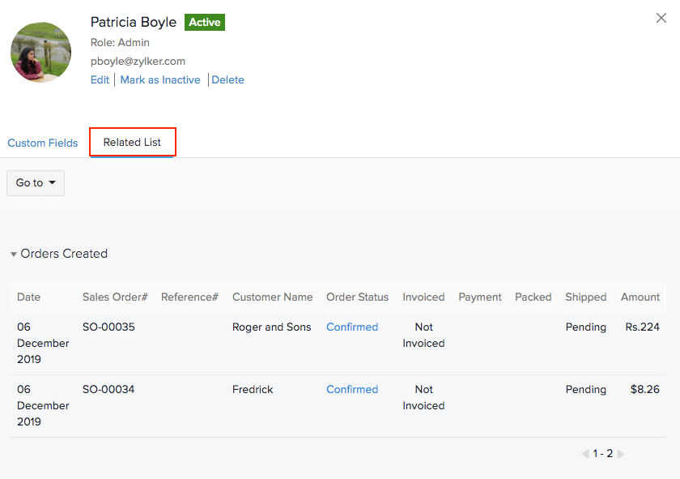The height and width of the screenshot is (479, 680).
Task: Go to previous page arrow
Action: click(x=585, y=455)
